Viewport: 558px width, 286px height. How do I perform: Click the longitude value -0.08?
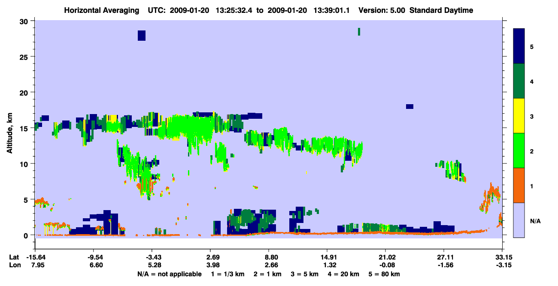[x=386, y=265]
